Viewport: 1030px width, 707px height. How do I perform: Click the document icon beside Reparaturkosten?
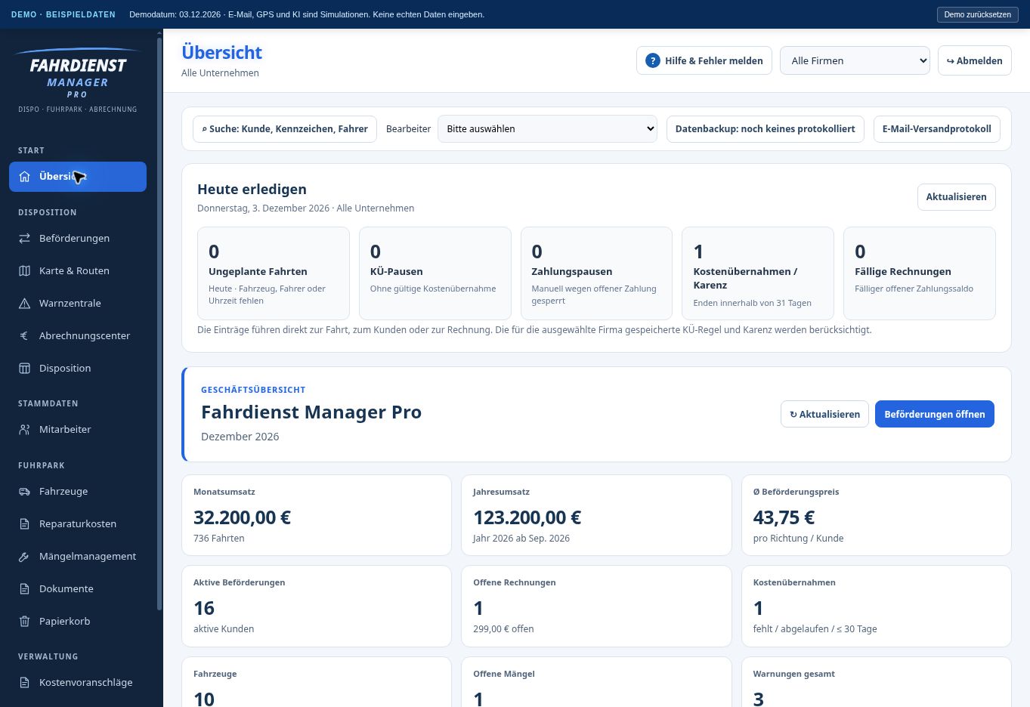(x=24, y=524)
